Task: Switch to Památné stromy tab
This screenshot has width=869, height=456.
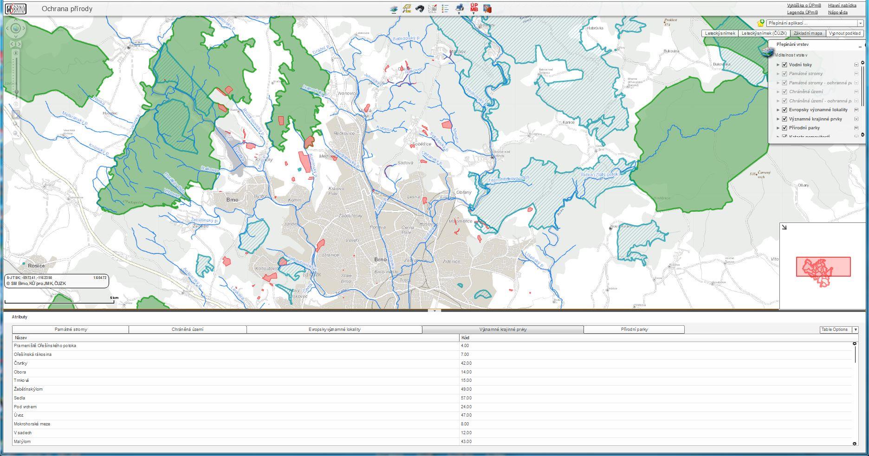Action: [71, 329]
